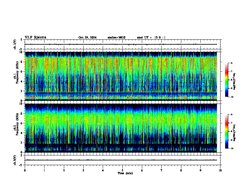Click the ch.2 spectrogram color scale bar
Viewport: 248px width, 191px height.
(x=226, y=131)
